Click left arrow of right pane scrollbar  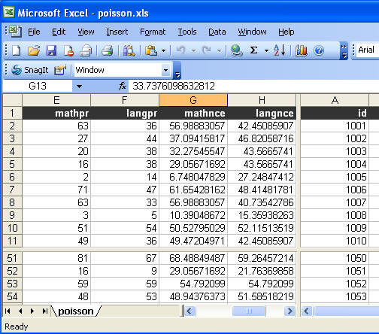[x=306, y=311]
